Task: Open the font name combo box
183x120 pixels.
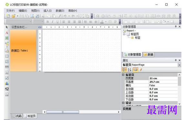Action: click(x=19, y=22)
